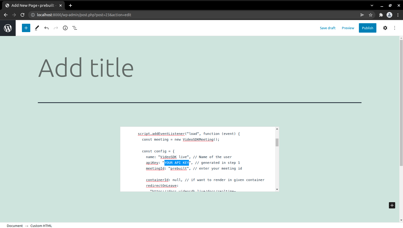
Task: Bookmark this page with the star
Action: pyautogui.click(x=371, y=15)
